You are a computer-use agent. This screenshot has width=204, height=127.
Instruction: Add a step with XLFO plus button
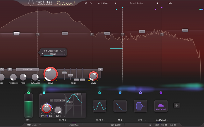pos(84,102)
